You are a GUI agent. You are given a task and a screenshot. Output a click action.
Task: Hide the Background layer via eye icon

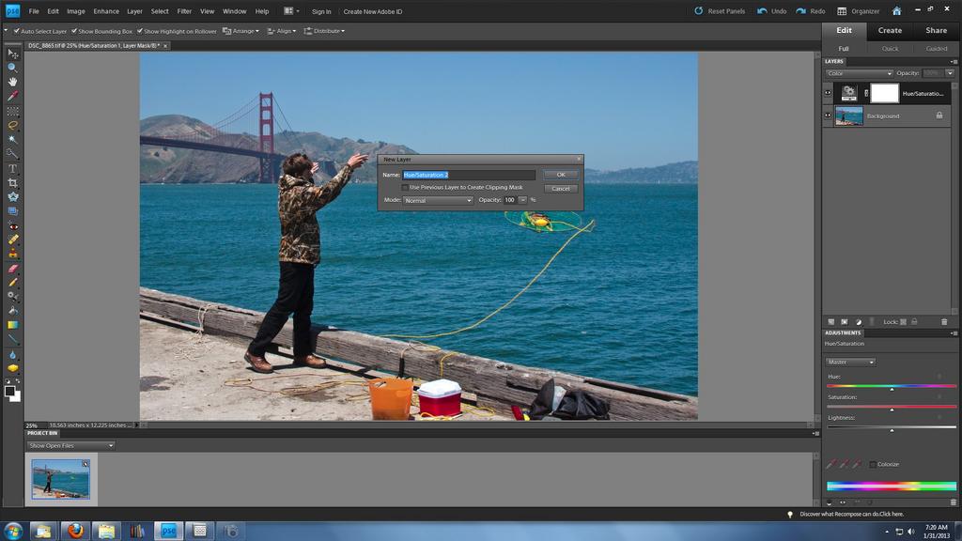[828, 116]
